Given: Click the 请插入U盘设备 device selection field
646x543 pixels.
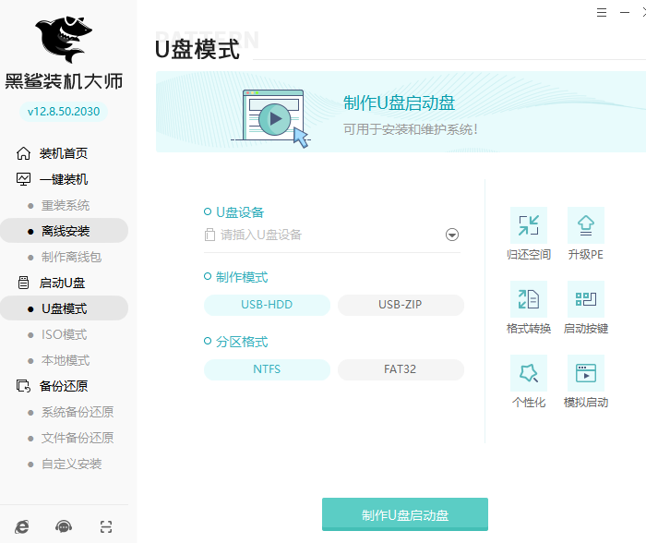Looking at the screenshot, I should (332, 235).
